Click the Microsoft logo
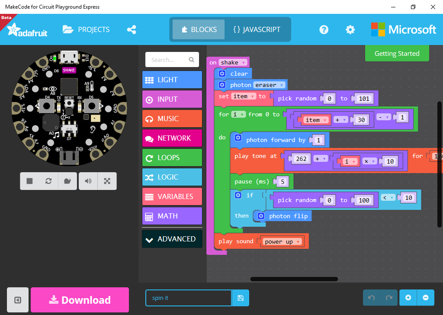 (404, 29)
